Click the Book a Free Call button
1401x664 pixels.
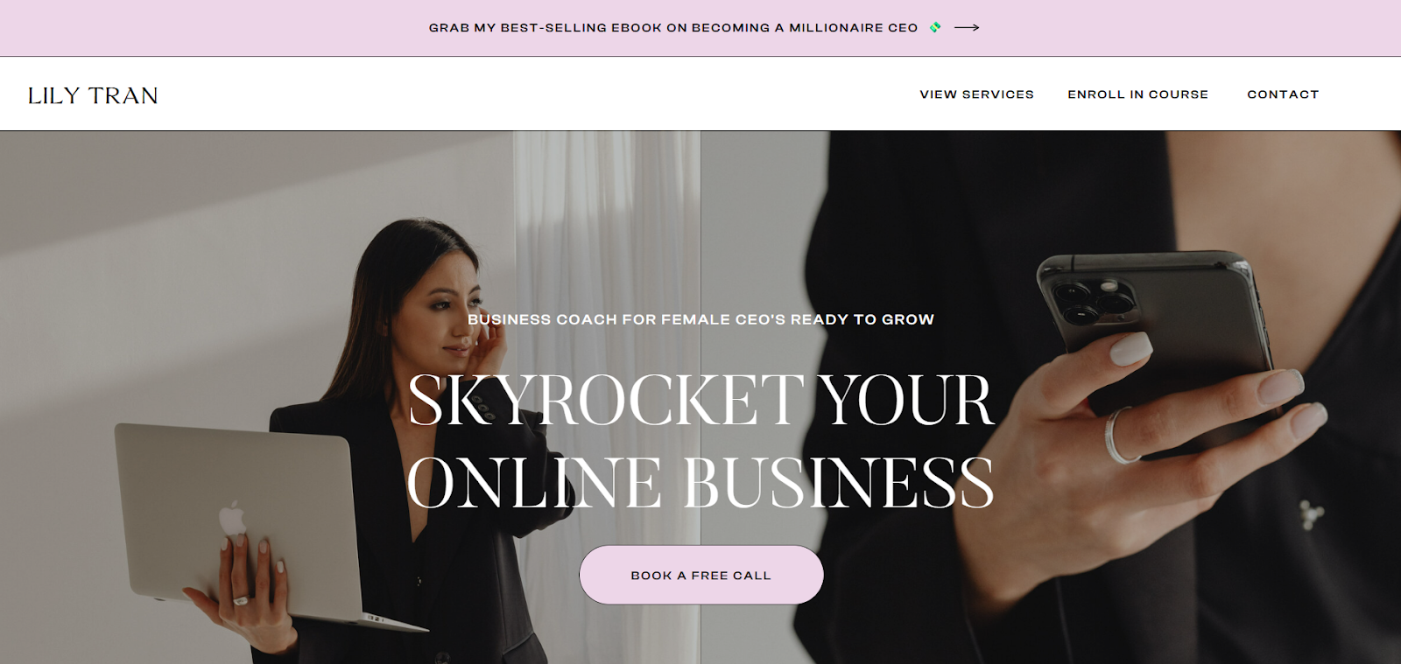700,575
